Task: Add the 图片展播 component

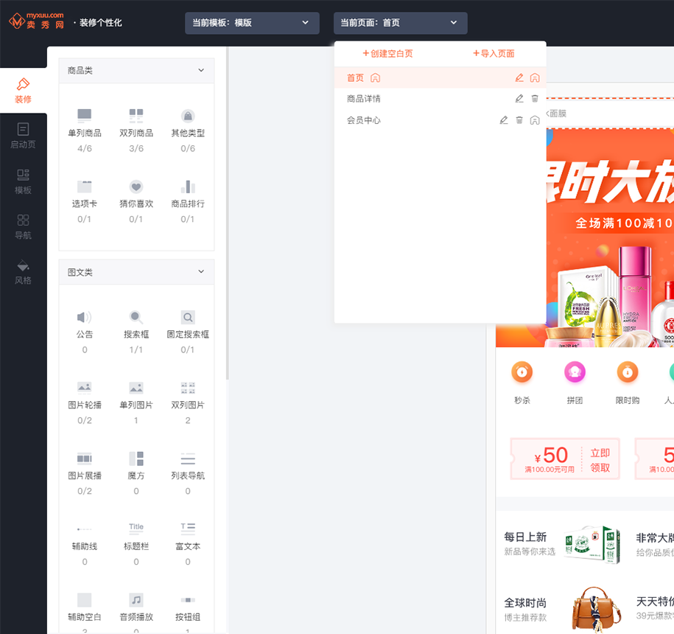Action: 84,473
